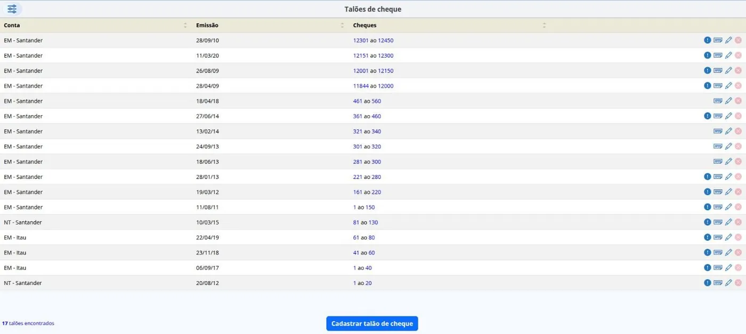This screenshot has height=334, width=746.
Task: Open the alert icon for the 28/09/10 row
Action: point(707,40)
